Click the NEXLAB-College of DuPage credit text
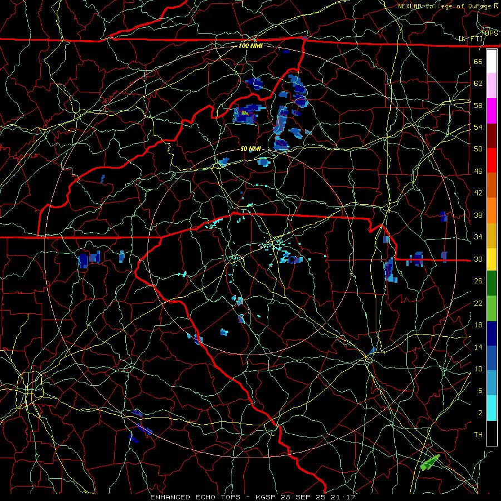Image resolution: width=501 pixels, height=501 pixels. [444, 6]
